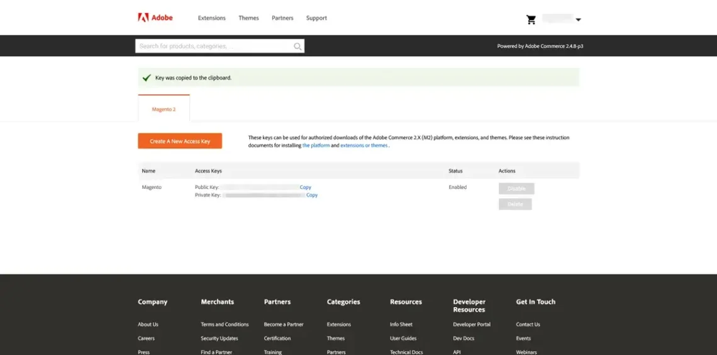The image size is (717, 355).
Task: Click the 'Enabled' status text
Action: [458, 187]
